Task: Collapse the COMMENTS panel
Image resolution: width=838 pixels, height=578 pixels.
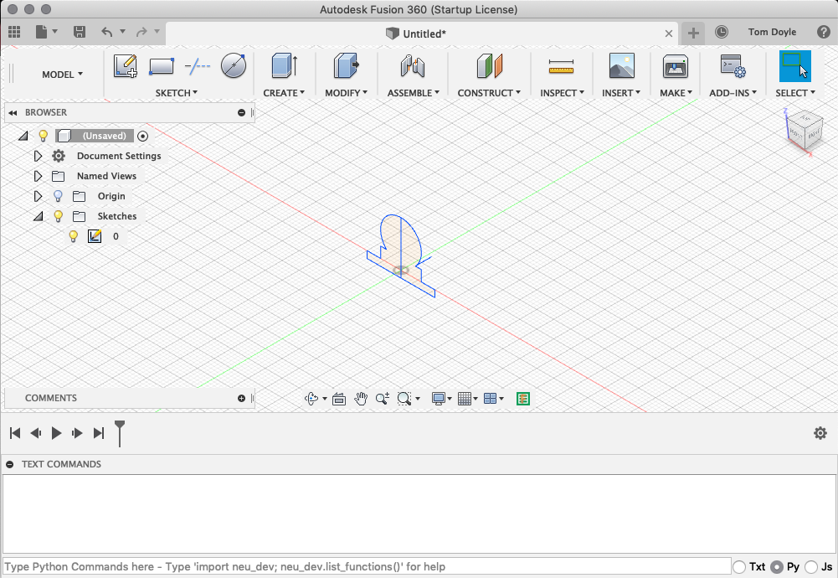Action: (x=242, y=398)
